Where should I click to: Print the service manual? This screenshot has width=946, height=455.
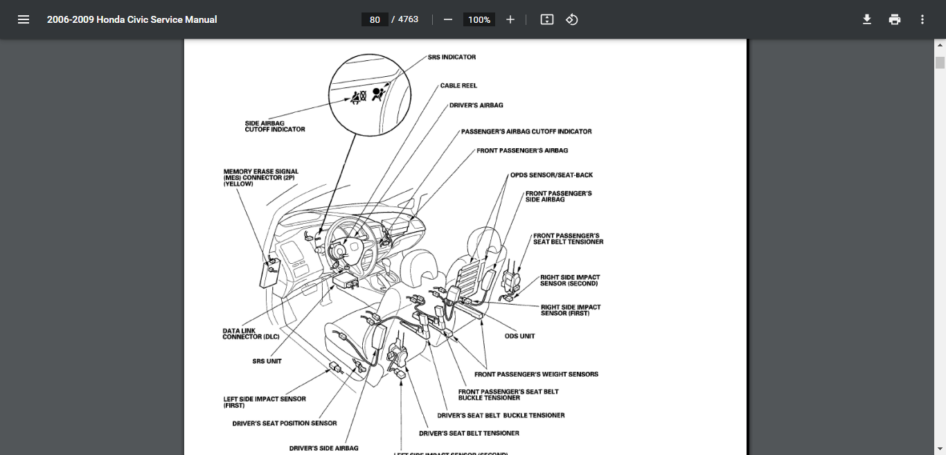coord(895,19)
